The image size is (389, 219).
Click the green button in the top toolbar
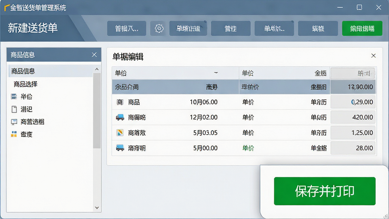click(x=362, y=29)
